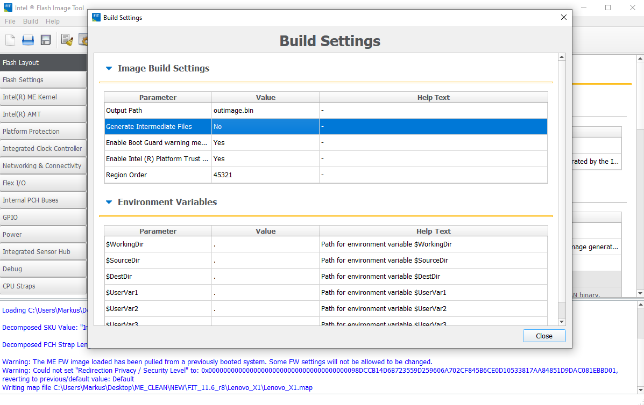The width and height of the screenshot is (644, 405).
Task: Click the Output Path value outimage.bin
Action: (265, 111)
